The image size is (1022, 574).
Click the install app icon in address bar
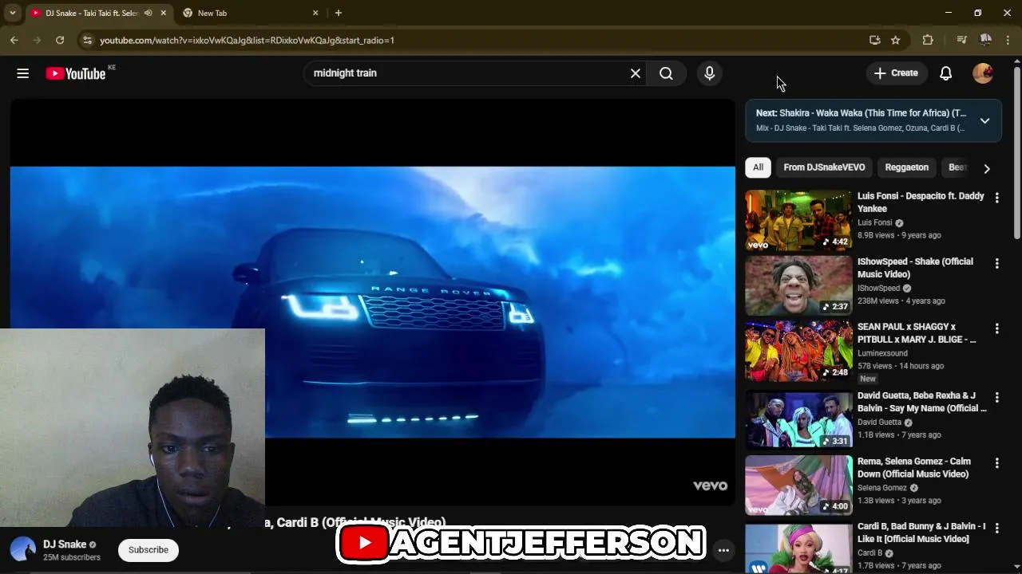pyautogui.click(x=875, y=40)
